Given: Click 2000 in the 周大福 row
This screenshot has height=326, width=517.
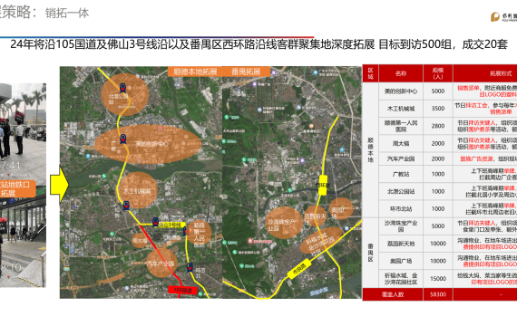Looking at the screenshot, I should point(438,144).
